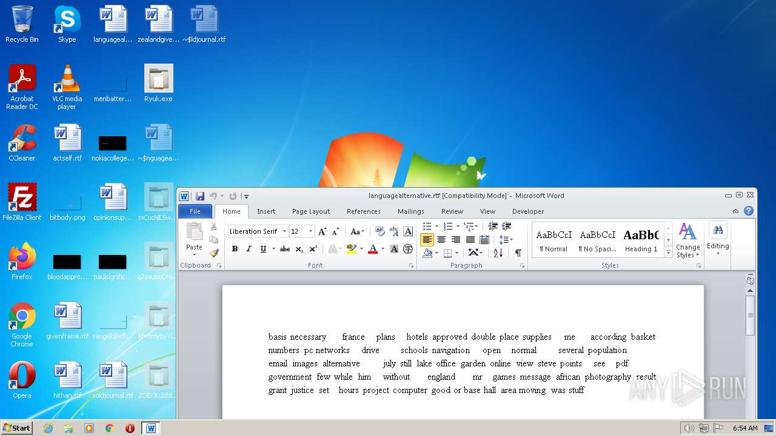Click the Copy icon in Clipboard group
This screenshot has height=436, width=776.
click(x=213, y=239)
